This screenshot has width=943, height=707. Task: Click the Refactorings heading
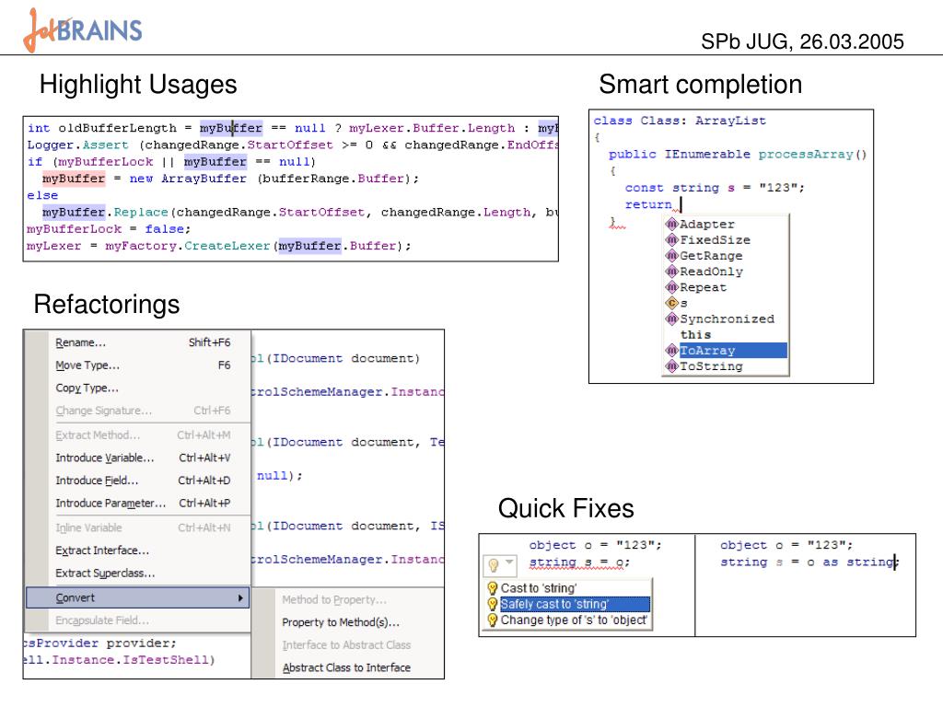pos(107,304)
